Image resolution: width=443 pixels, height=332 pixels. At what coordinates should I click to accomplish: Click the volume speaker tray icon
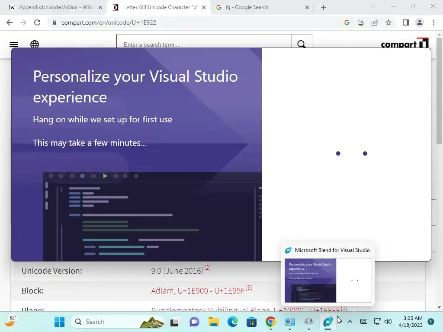[388, 322]
